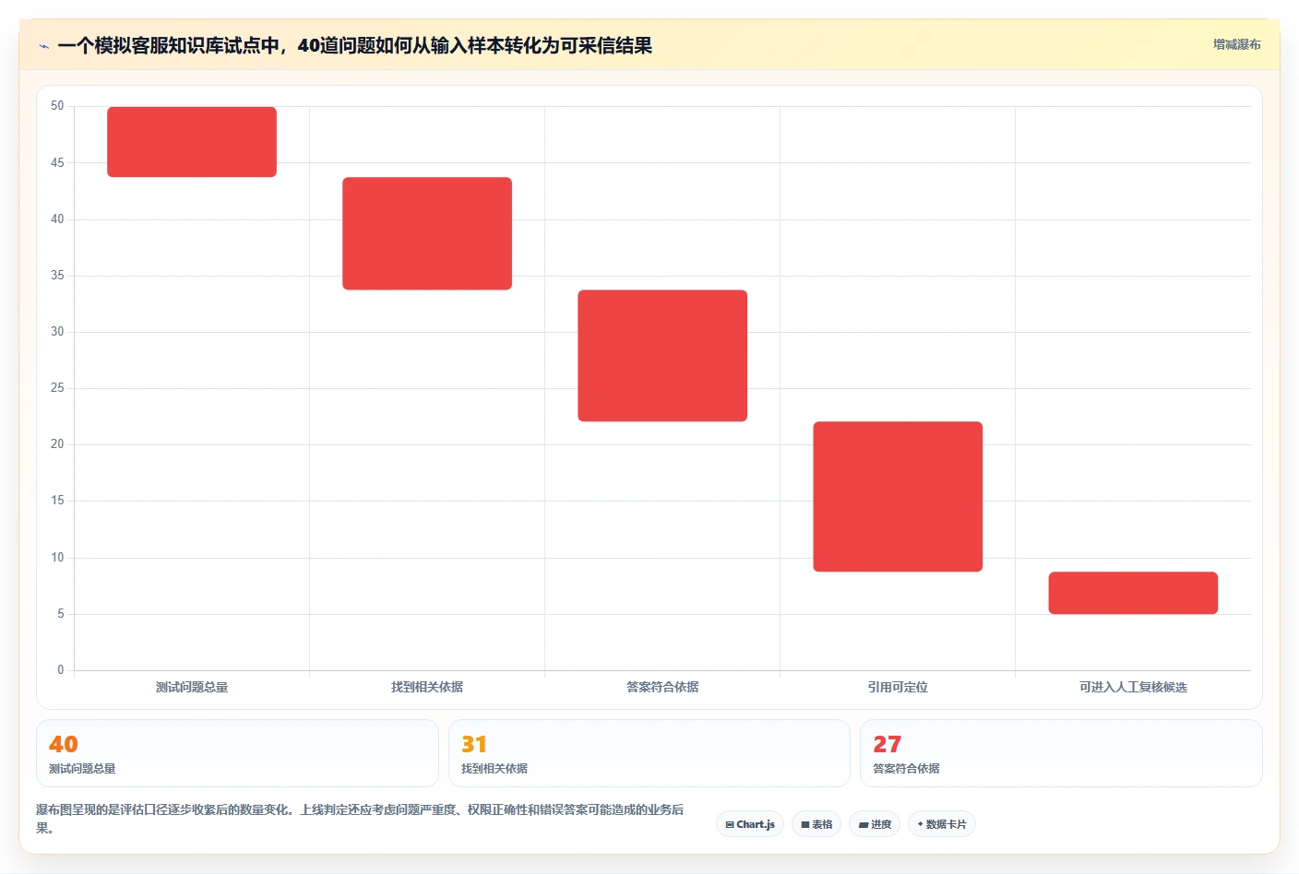Select the 测试问题总量 waterfall bar
Screen dimensions: 1299x874
192,142
